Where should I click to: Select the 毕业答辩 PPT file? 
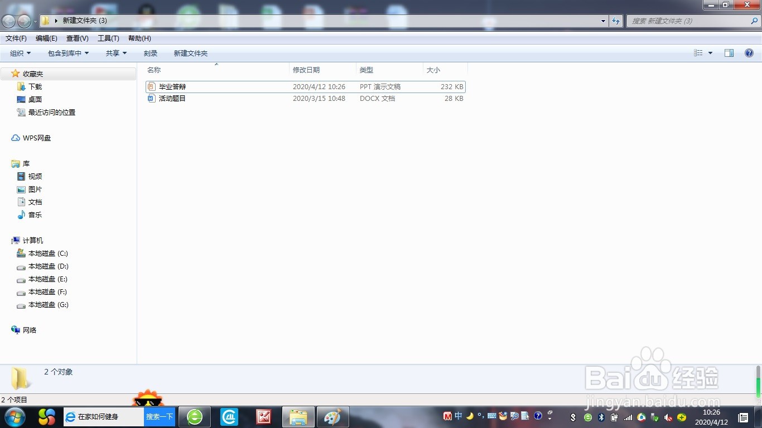click(x=305, y=87)
